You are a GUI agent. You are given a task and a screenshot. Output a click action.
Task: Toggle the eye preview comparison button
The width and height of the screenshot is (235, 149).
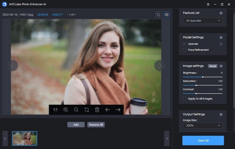(x=167, y=15)
